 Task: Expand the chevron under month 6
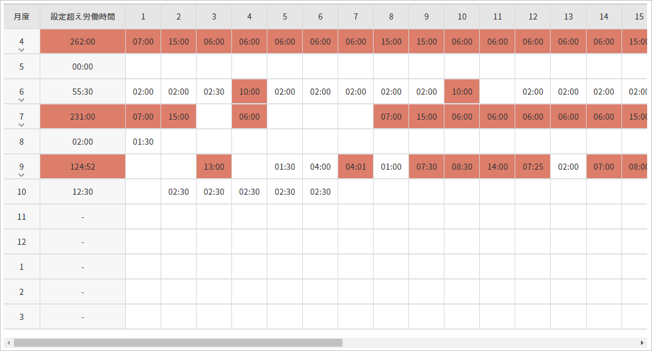(22, 100)
